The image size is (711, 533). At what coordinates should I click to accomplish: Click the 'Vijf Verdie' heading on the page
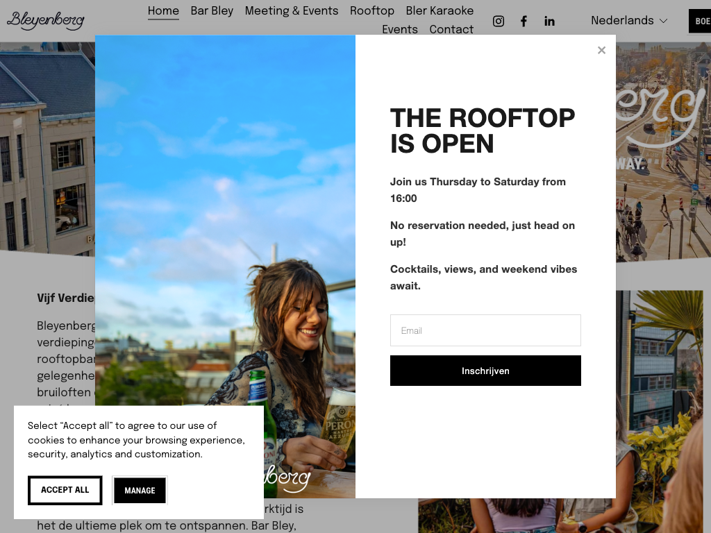click(x=66, y=298)
